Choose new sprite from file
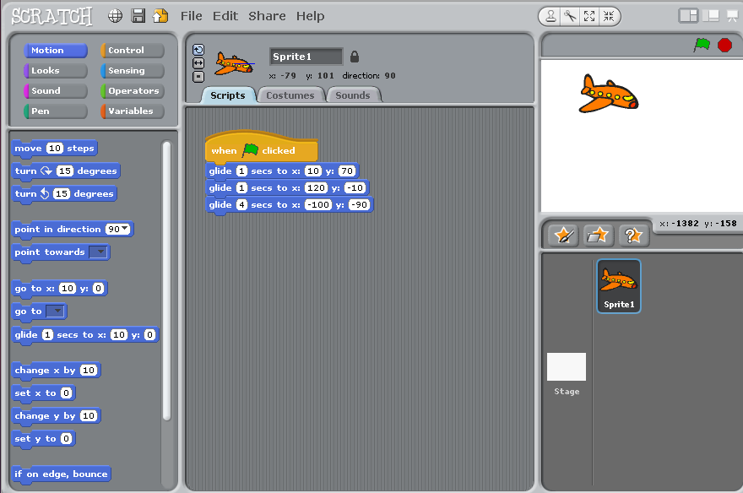The height and width of the screenshot is (493, 743). (x=598, y=235)
